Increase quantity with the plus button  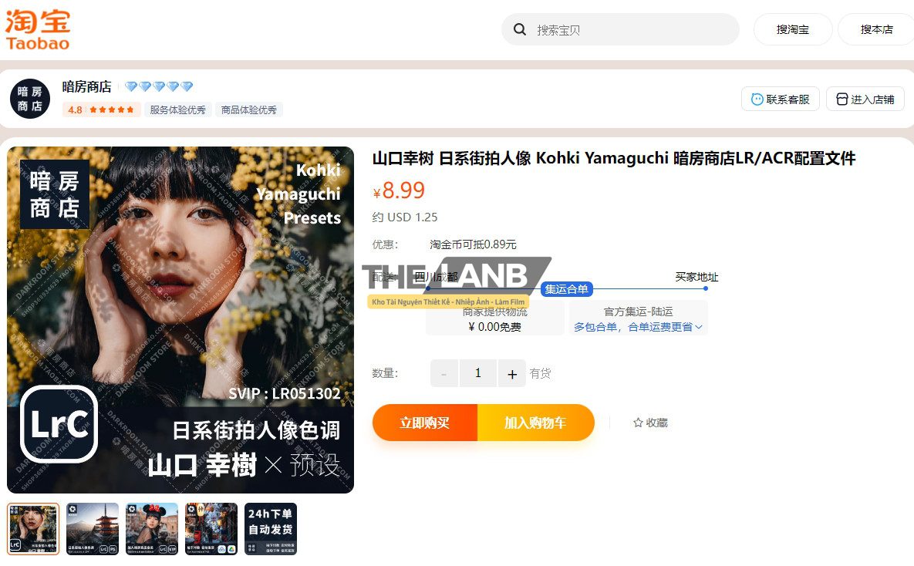(x=512, y=374)
